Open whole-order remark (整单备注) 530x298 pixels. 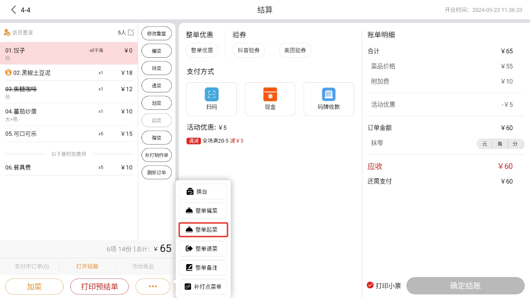tap(203, 268)
